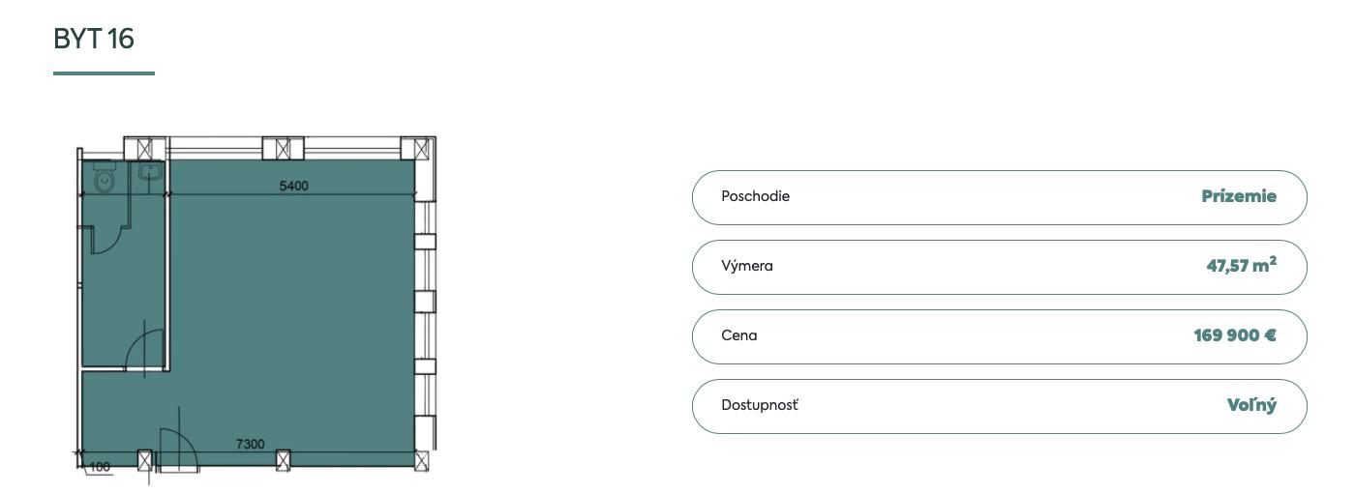Click the bottom-middle crossed column symbol
1355x493 pixels.
[283, 460]
